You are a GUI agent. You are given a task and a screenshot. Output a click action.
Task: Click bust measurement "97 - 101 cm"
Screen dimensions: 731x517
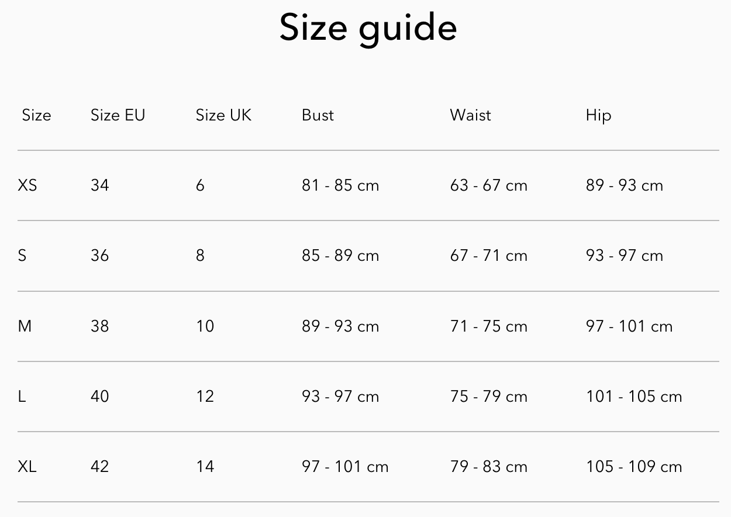click(345, 467)
